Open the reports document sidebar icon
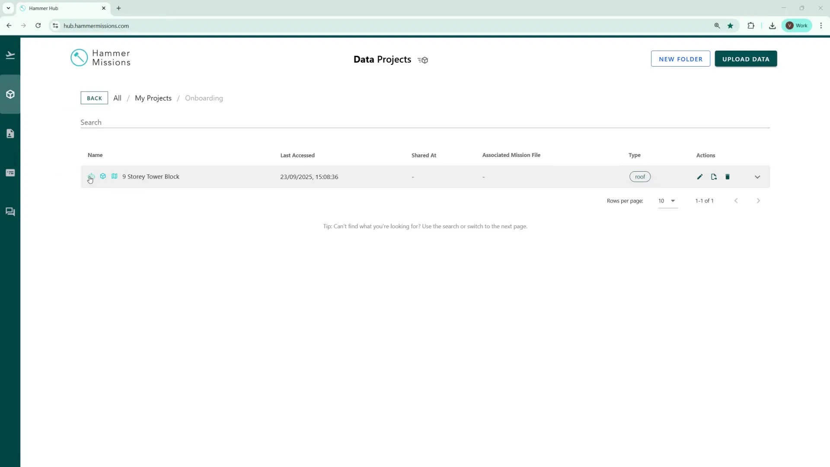 pyautogui.click(x=10, y=134)
